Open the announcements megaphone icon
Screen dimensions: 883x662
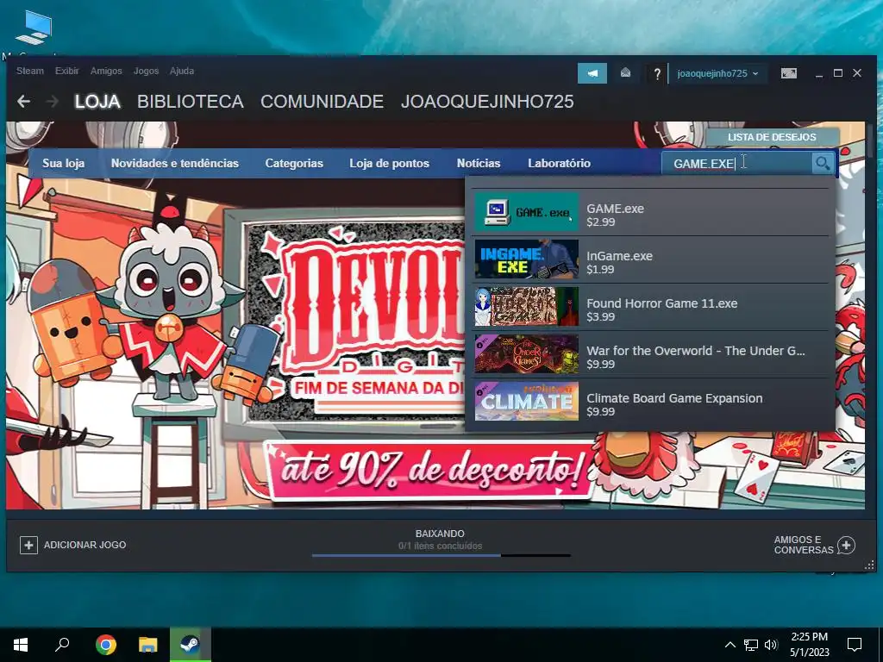(x=592, y=73)
